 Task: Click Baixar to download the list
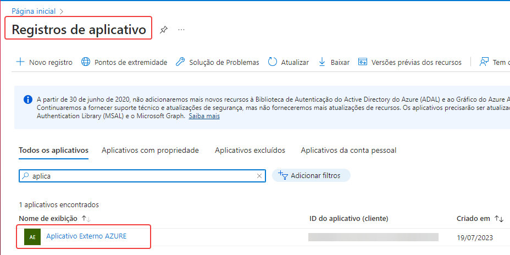tap(340, 62)
